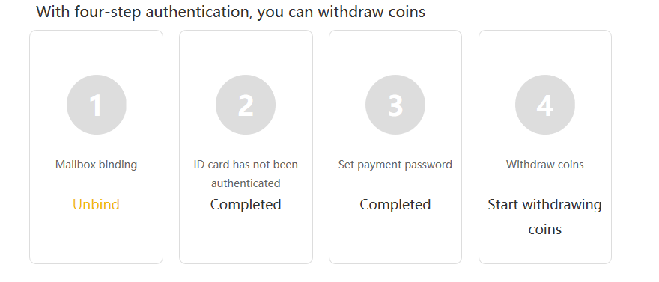This screenshot has height=282, width=659.
Task: Click the yellow Unbind link
Action: point(97,205)
